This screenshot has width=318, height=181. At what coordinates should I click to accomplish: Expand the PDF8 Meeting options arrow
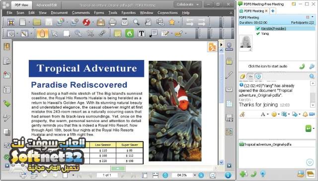click(x=313, y=17)
